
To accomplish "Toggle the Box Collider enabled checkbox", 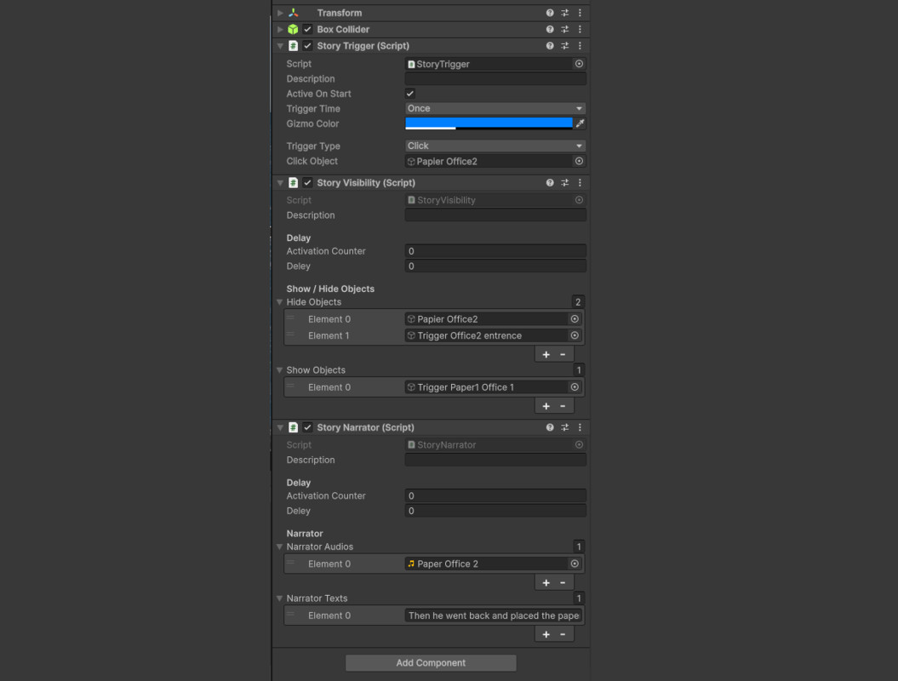I will coord(307,29).
